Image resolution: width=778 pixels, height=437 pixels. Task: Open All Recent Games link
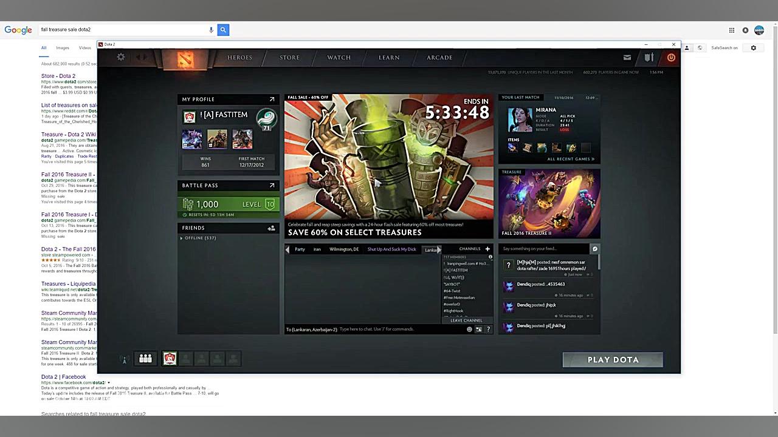[x=571, y=159]
